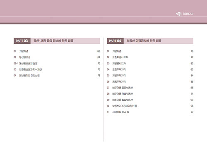Select heading '부동산 가격공시에 관한 법률'
Viewport: 207px width, 155px height.
(x=144, y=41)
